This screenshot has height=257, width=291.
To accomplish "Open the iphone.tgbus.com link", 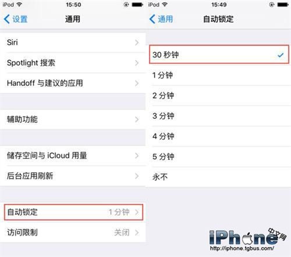I will click(242, 248).
